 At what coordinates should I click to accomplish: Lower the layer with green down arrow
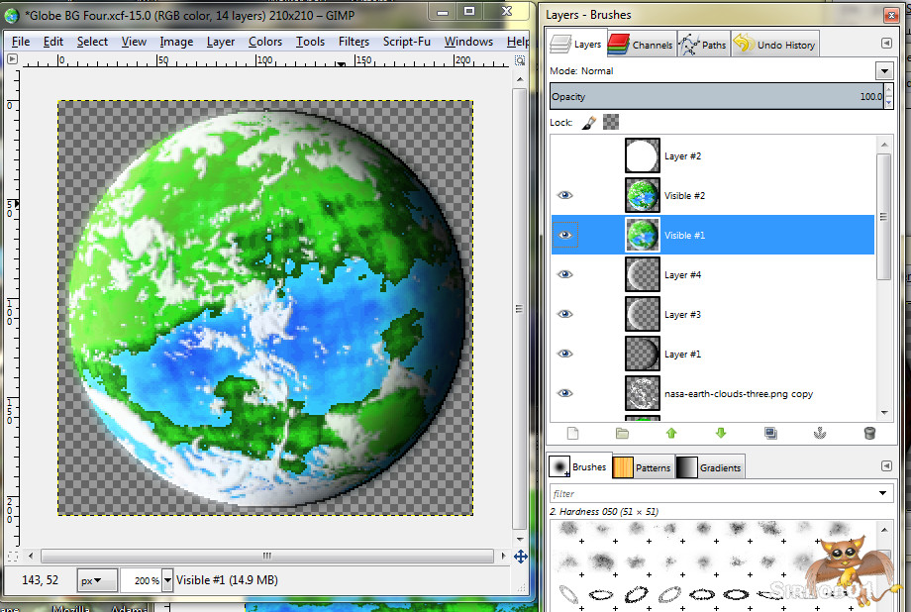coord(721,433)
